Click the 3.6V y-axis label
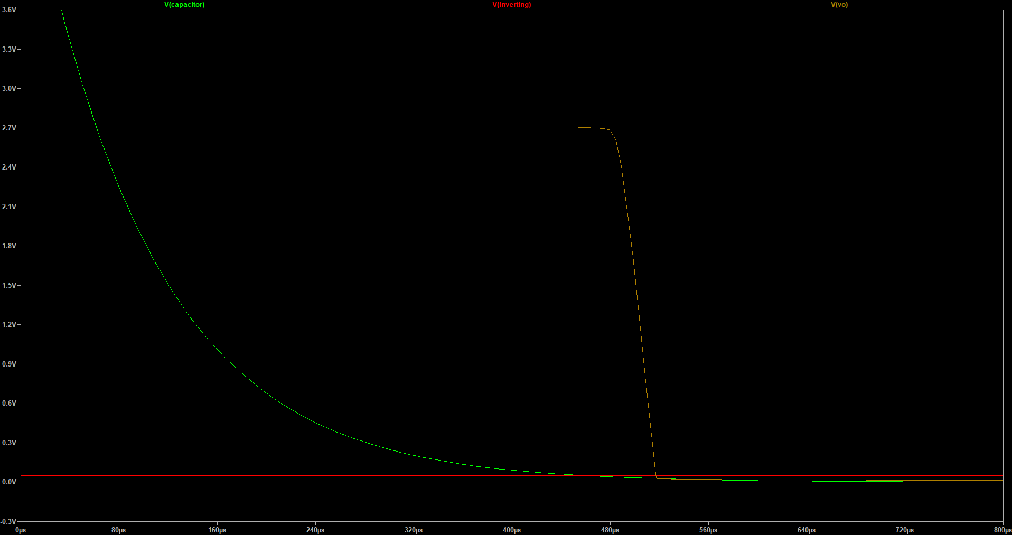This screenshot has width=1012, height=535. click(9, 10)
